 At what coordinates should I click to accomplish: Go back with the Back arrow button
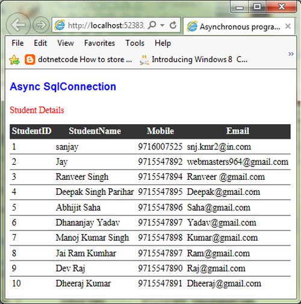(x=18, y=25)
